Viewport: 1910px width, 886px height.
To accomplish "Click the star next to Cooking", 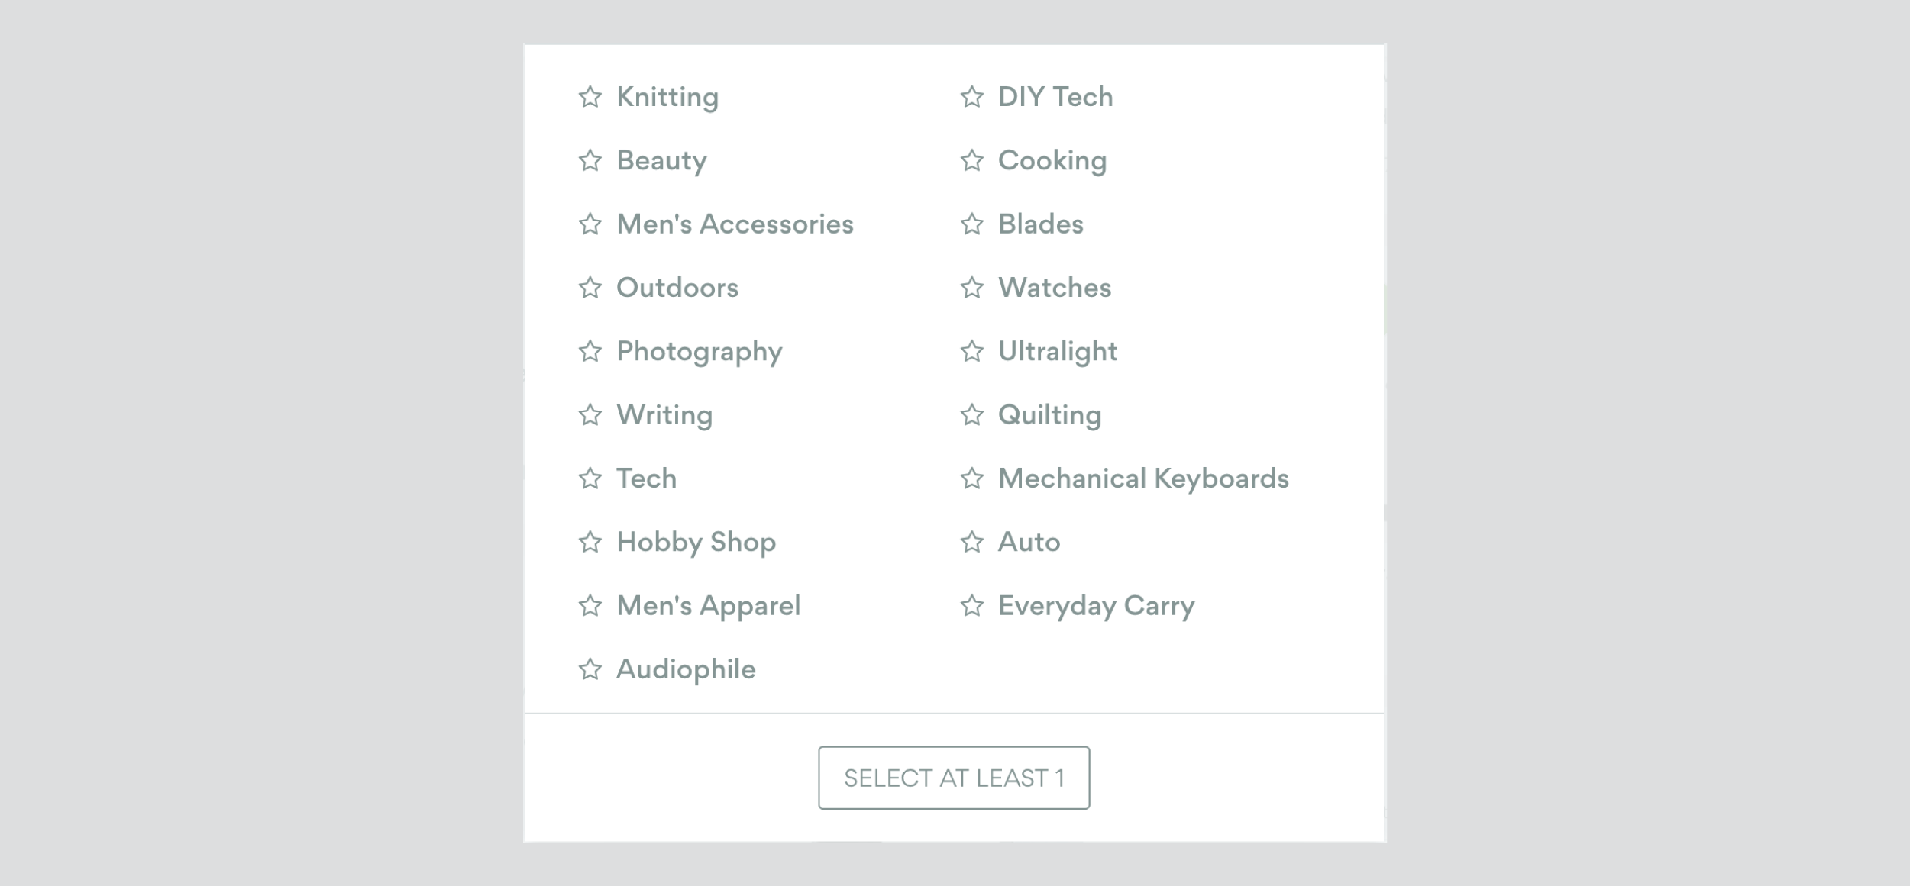I will tap(971, 160).
